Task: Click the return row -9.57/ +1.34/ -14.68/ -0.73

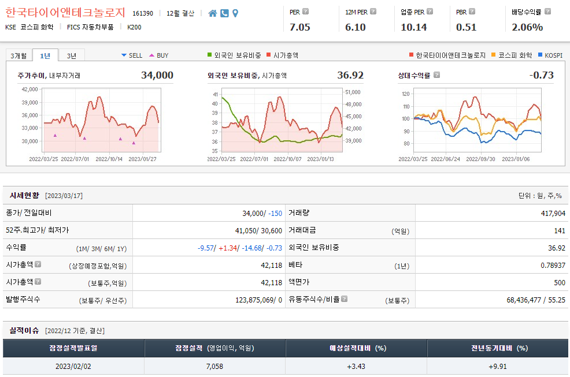Action: pyautogui.click(x=239, y=248)
